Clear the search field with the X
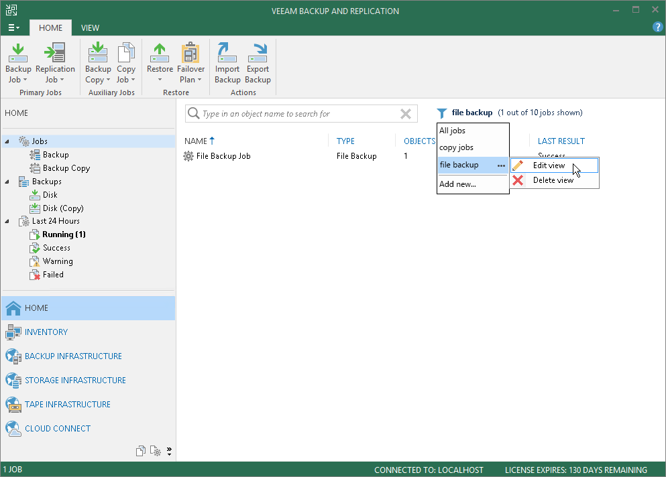The height and width of the screenshot is (477, 666). click(x=406, y=114)
